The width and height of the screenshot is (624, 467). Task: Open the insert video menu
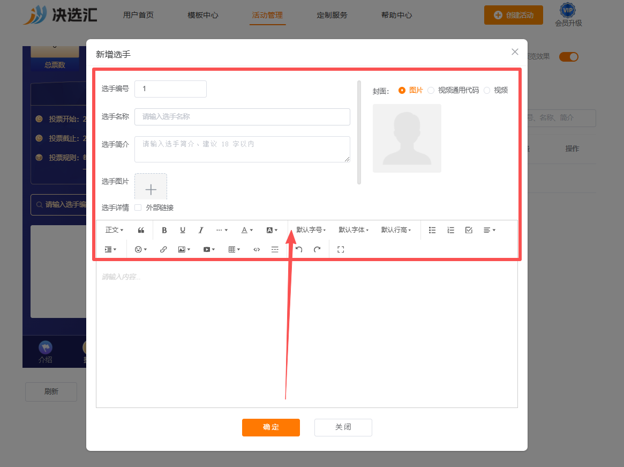click(x=209, y=249)
